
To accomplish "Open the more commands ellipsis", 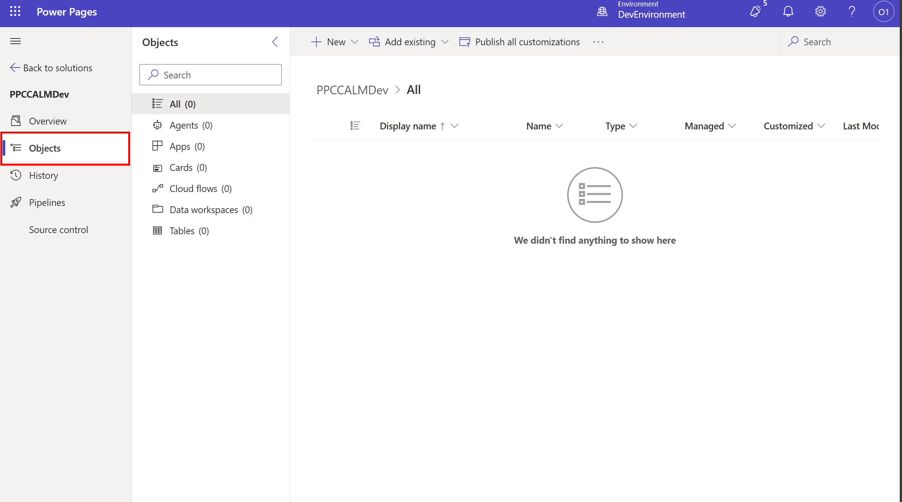I will click(x=598, y=42).
